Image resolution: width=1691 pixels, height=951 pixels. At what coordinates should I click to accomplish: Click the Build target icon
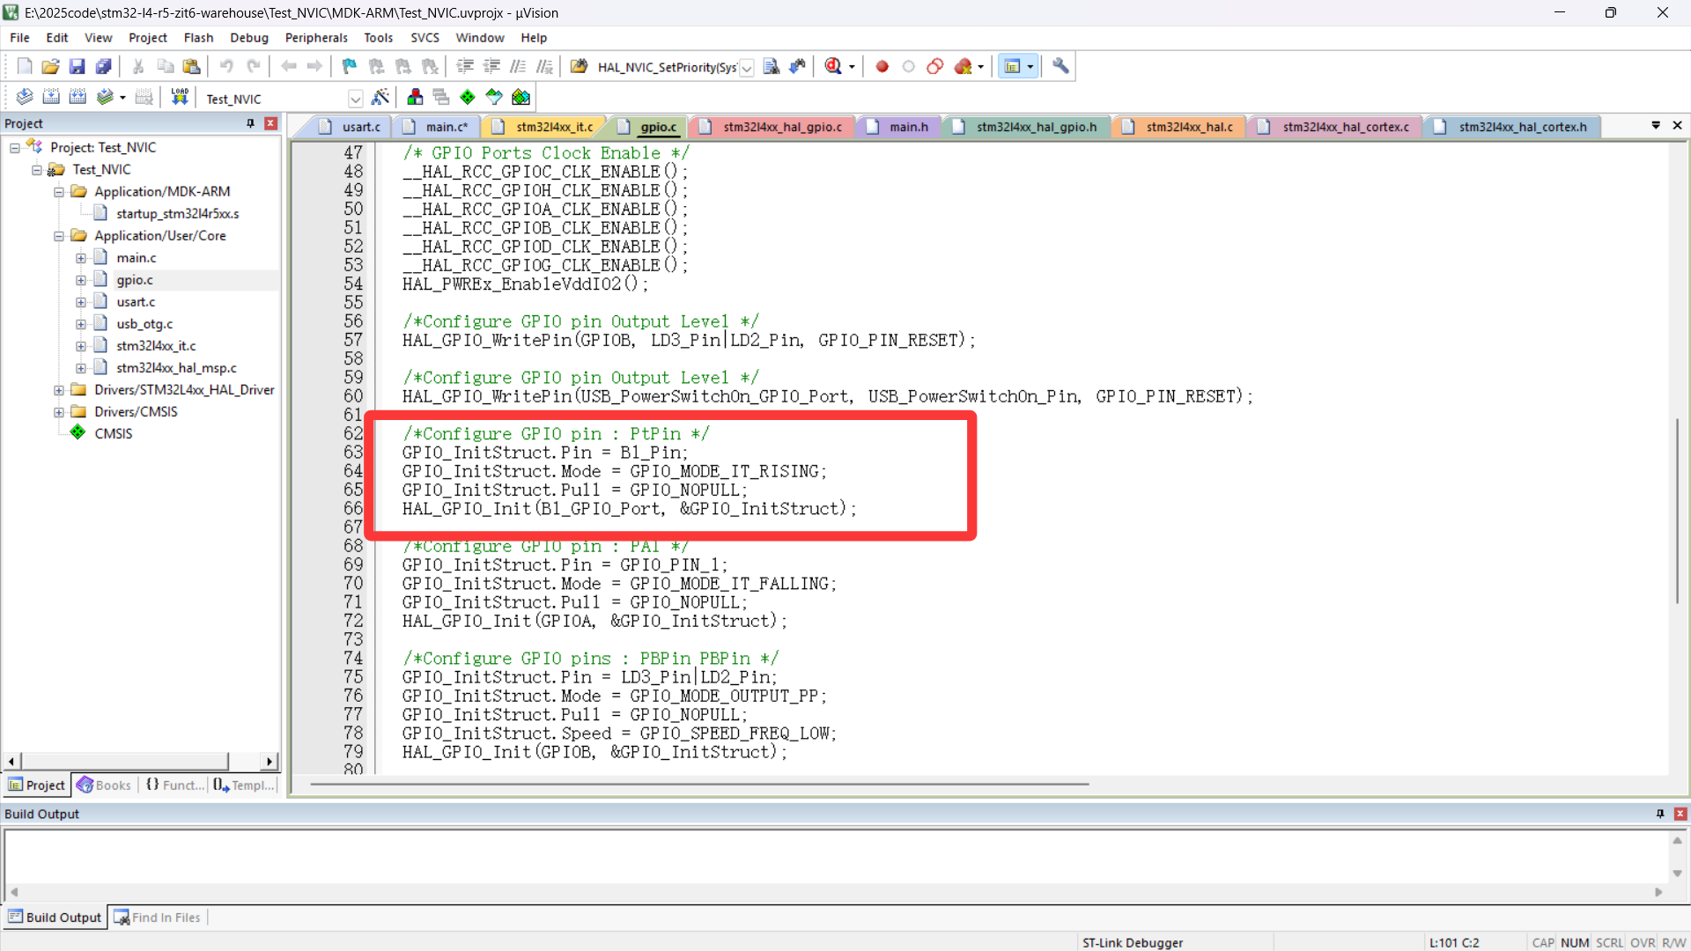51,97
